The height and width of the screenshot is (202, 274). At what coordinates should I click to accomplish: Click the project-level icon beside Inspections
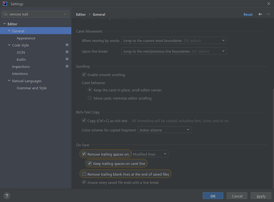point(67,66)
